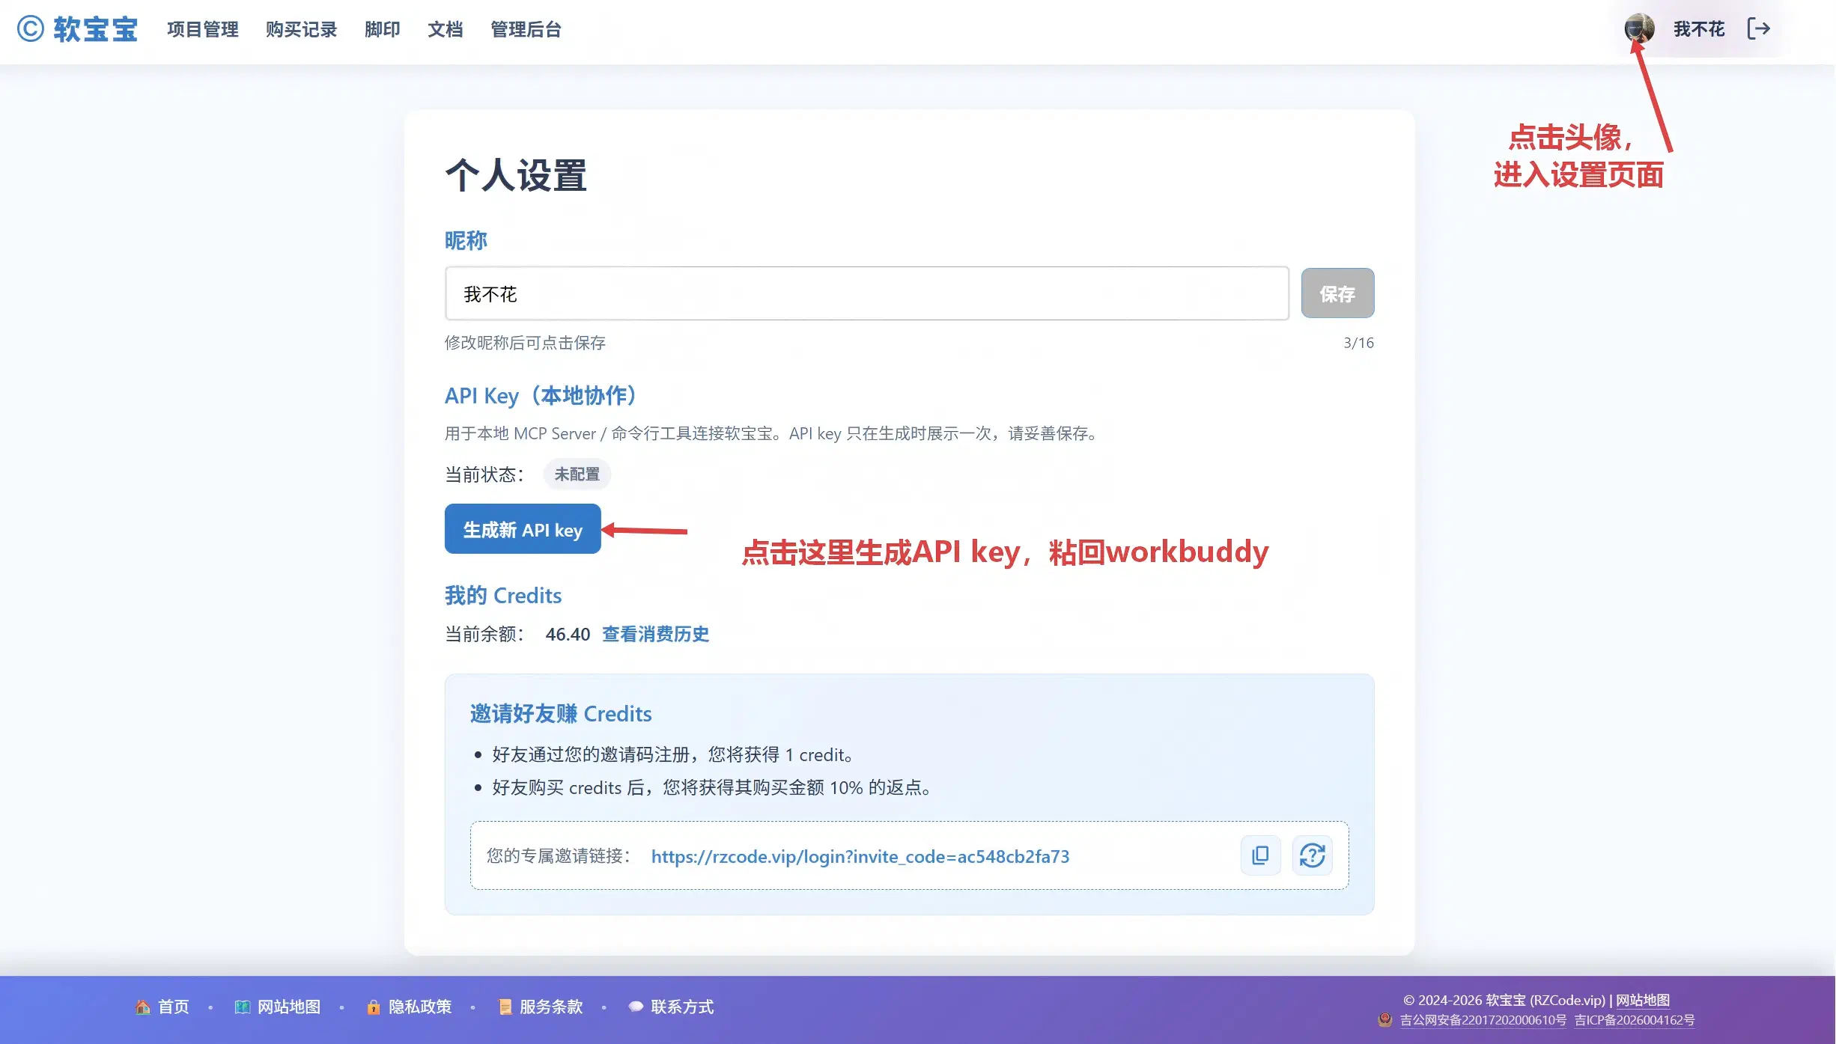Click the 3/16 character counter
The width and height of the screenshot is (1836, 1044).
tap(1358, 343)
